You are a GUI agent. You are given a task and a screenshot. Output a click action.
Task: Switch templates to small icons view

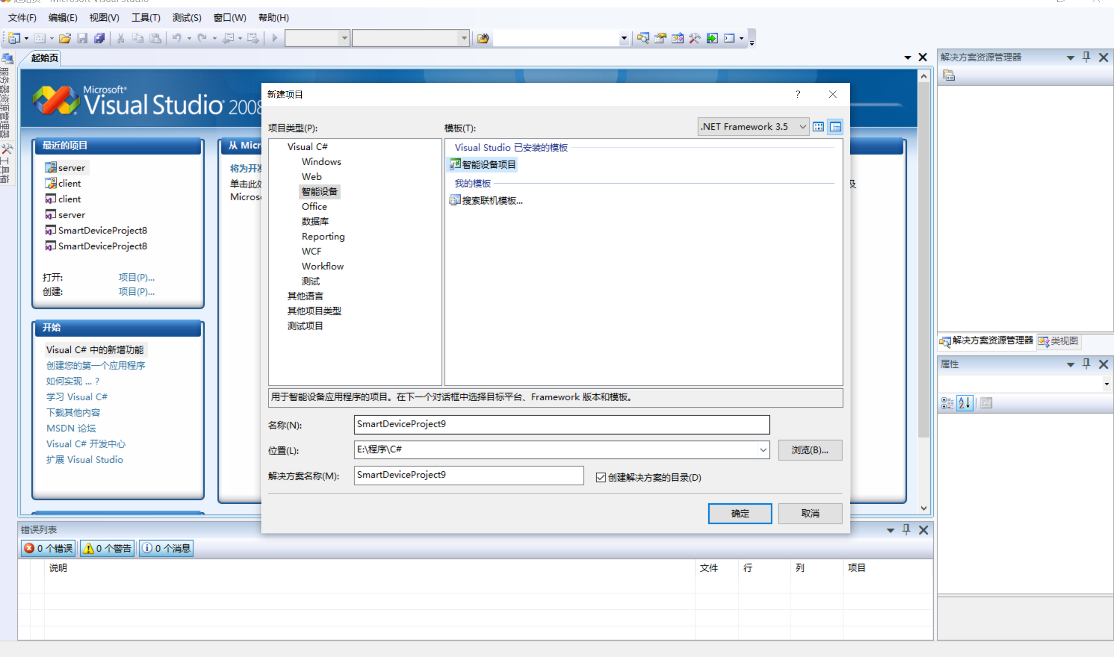(818, 126)
